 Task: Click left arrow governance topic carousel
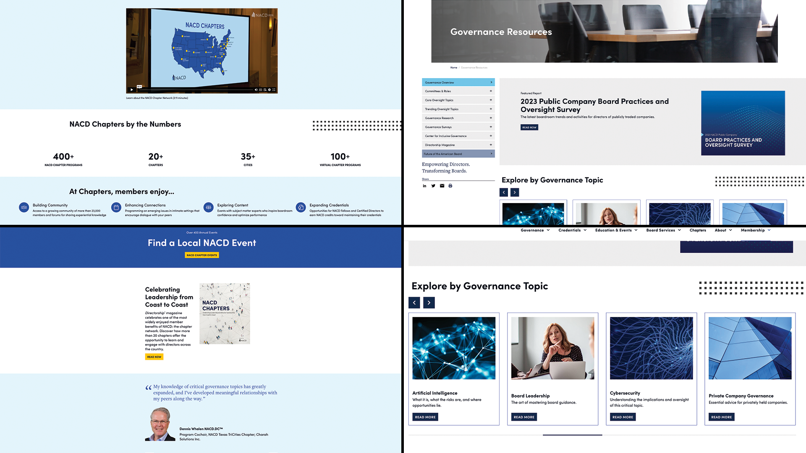pyautogui.click(x=415, y=302)
